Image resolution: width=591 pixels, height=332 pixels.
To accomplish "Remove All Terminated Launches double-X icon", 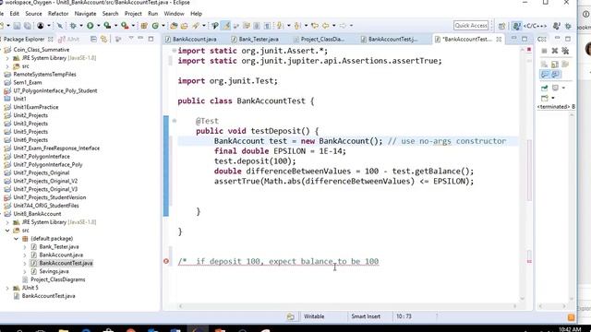I will (565, 51).
